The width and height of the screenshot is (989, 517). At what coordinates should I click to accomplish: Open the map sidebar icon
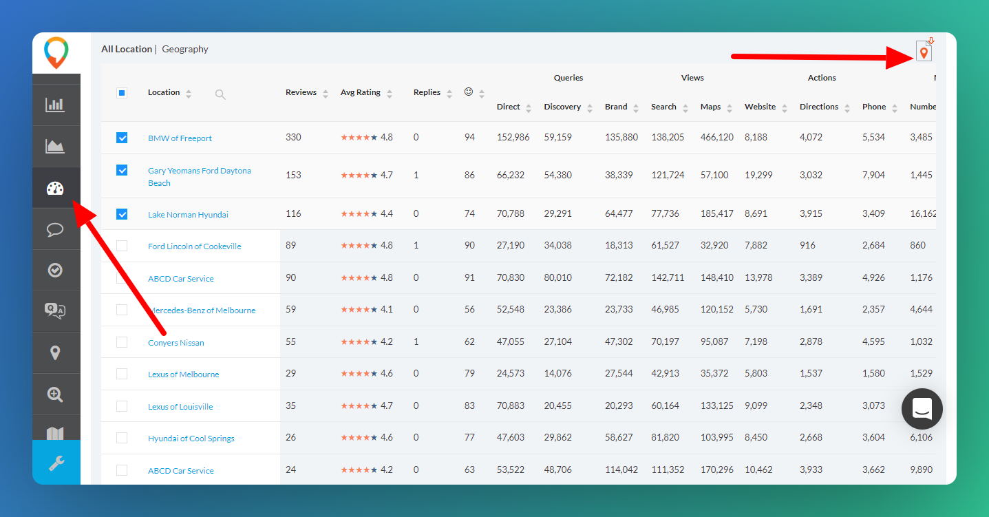[55, 433]
